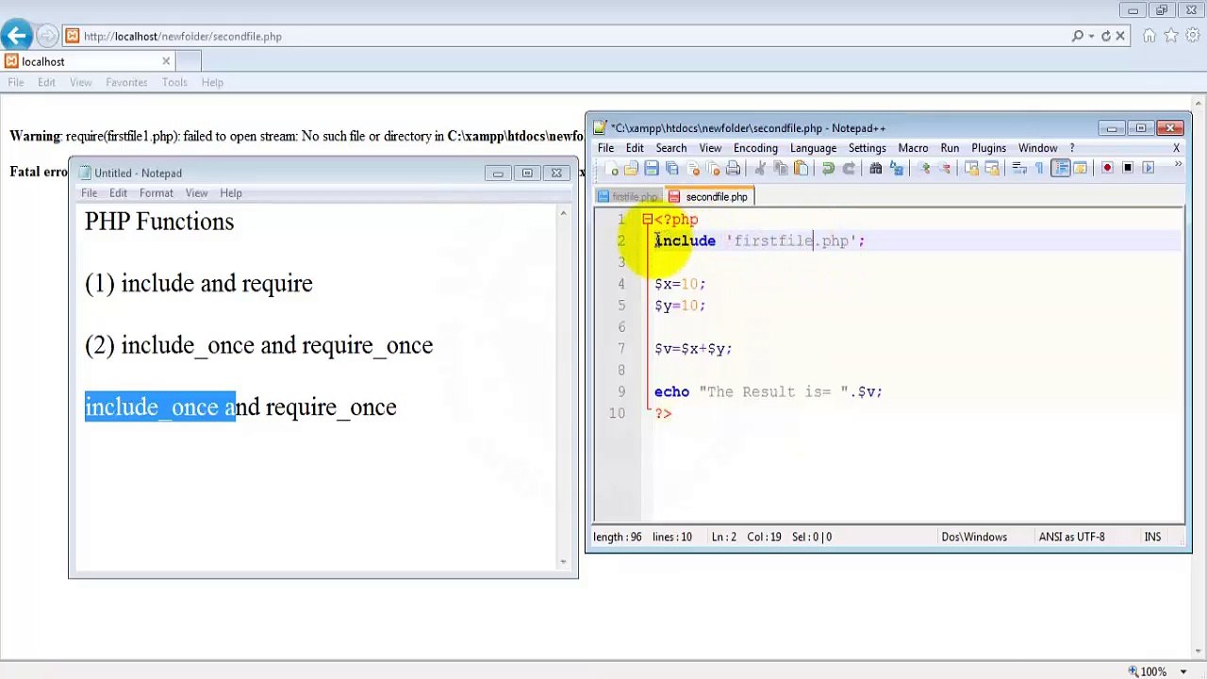Image resolution: width=1207 pixels, height=679 pixels.
Task: Click the Close All icon in Notepad++
Action: (x=713, y=168)
